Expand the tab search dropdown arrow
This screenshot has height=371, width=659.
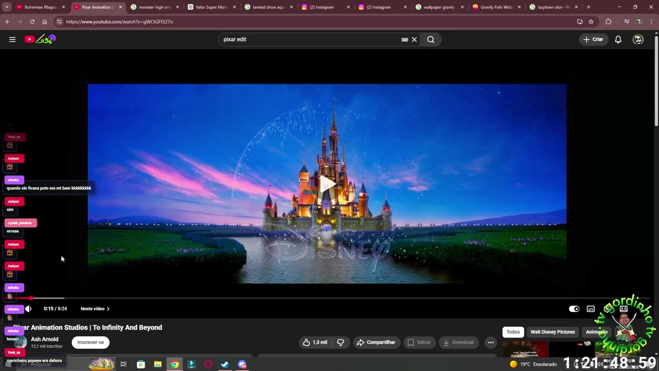click(x=7, y=7)
